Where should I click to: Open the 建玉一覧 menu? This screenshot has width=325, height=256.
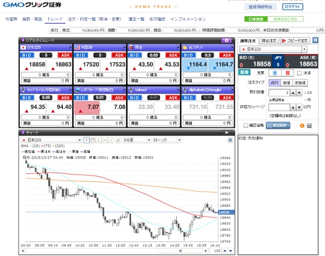136,19
